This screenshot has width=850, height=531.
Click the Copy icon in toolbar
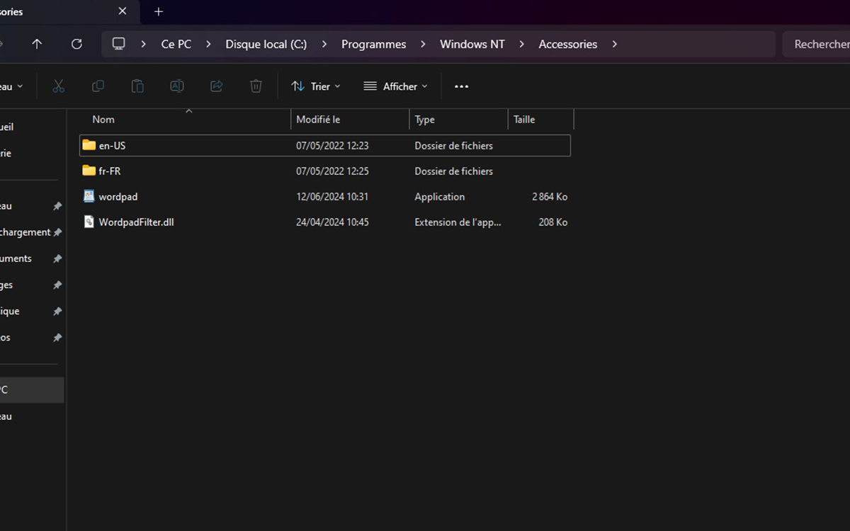click(98, 86)
